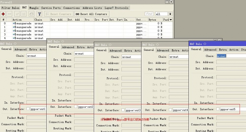Viewport: 246px width, 132px height.
Task: Click the minus remove rule icon
Action: coord(10,14)
